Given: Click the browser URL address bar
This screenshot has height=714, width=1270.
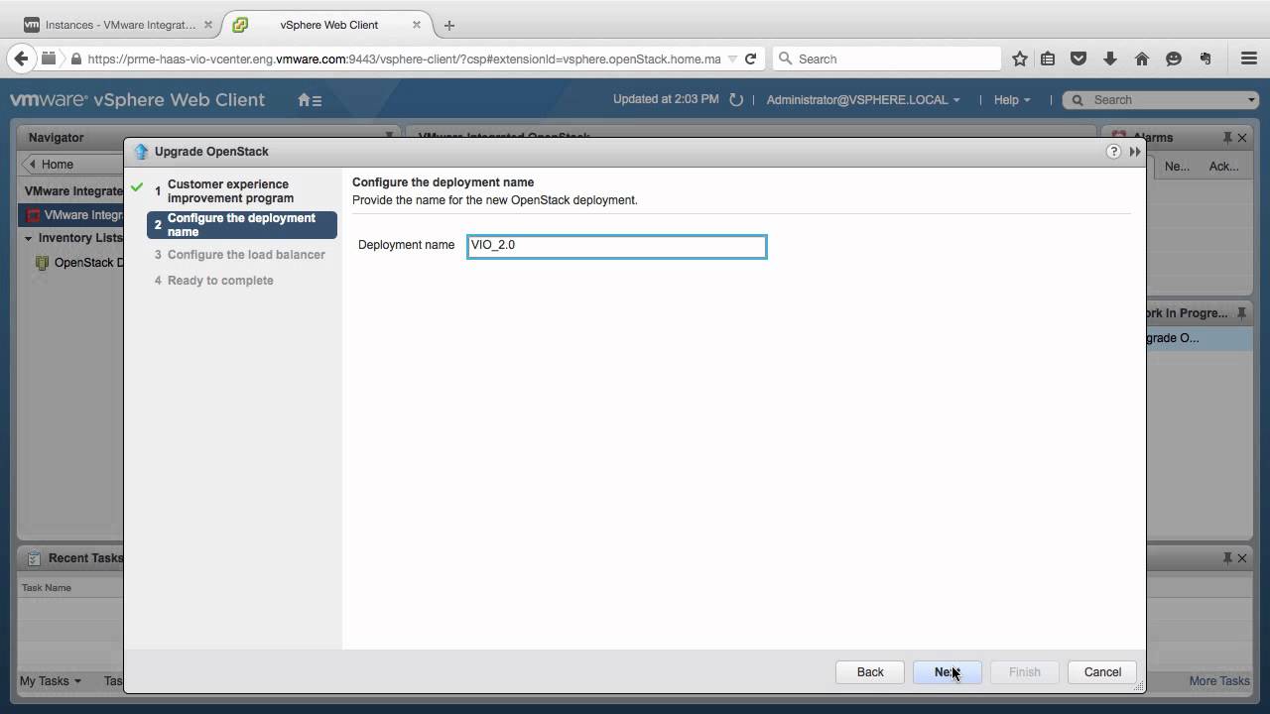Looking at the screenshot, I should pos(403,59).
